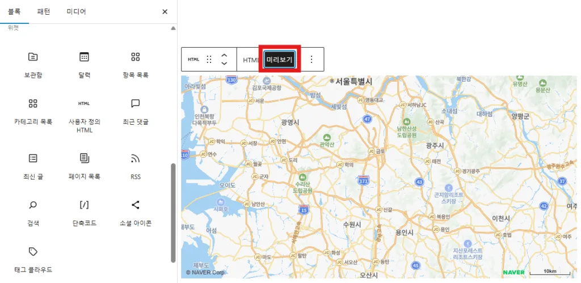Insert the 보관함 (Archives) widget block
The image size is (581, 283).
tap(33, 65)
